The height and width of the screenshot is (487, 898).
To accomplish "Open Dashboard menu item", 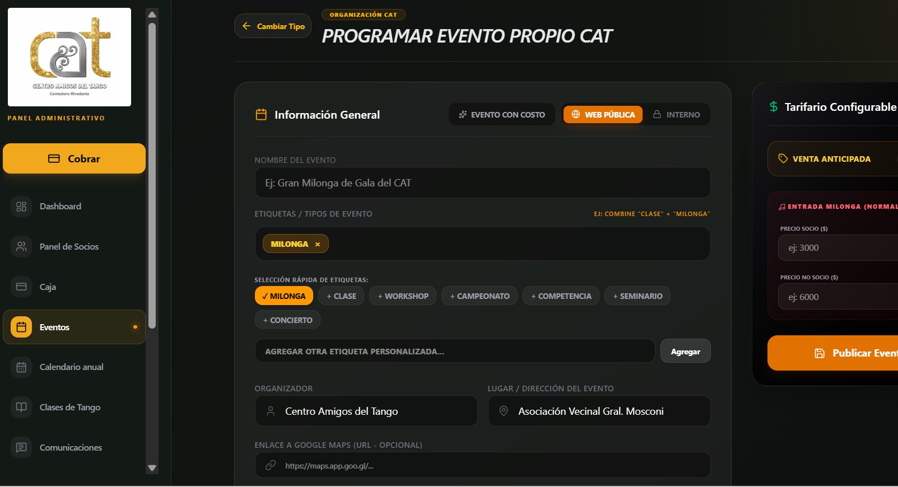I will tap(74, 207).
